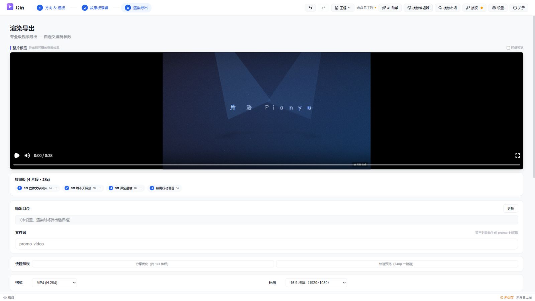Click the redo arrow icon
The height and width of the screenshot is (301, 535).
(x=323, y=8)
